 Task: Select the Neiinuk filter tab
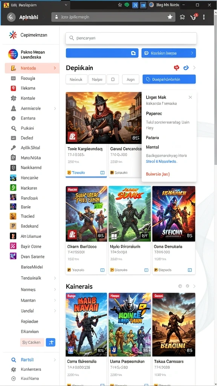tap(76, 79)
